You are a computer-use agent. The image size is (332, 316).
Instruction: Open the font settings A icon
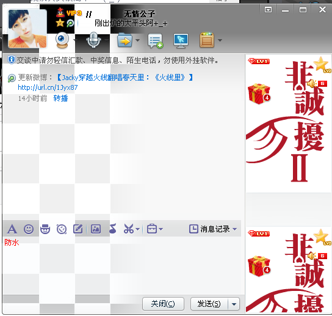(12, 229)
